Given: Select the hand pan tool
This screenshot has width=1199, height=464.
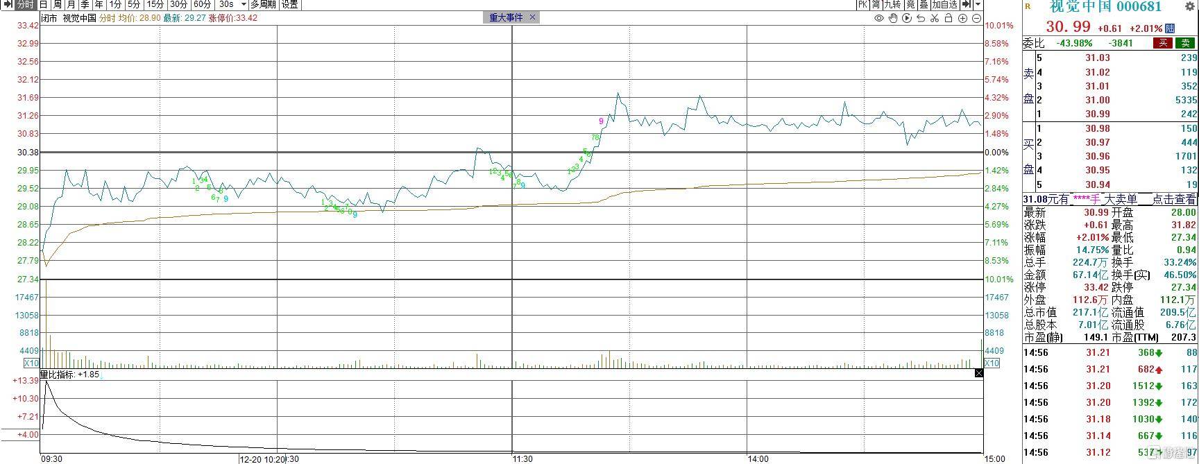Looking at the screenshot, I should [x=892, y=18].
